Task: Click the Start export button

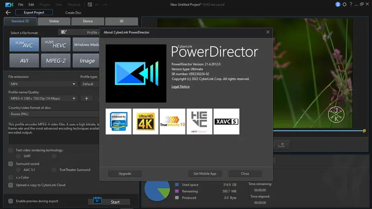Action: (109, 202)
